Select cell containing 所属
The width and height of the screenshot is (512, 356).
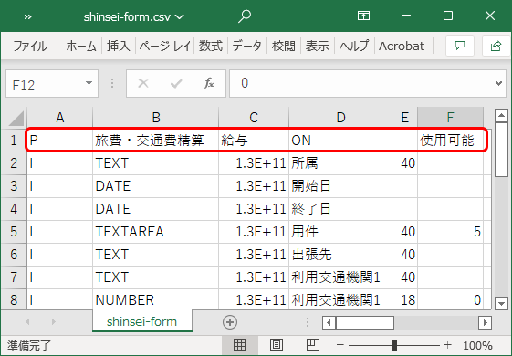tap(340, 163)
